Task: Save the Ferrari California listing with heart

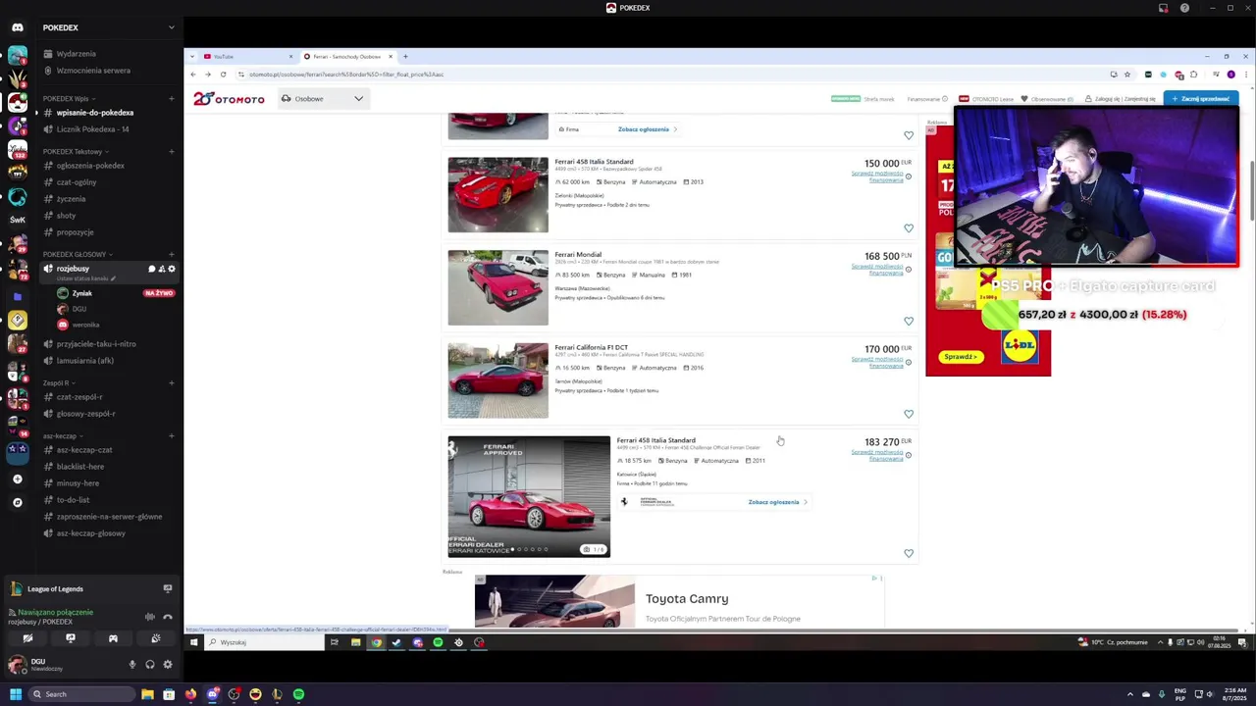Action: pyautogui.click(x=909, y=414)
